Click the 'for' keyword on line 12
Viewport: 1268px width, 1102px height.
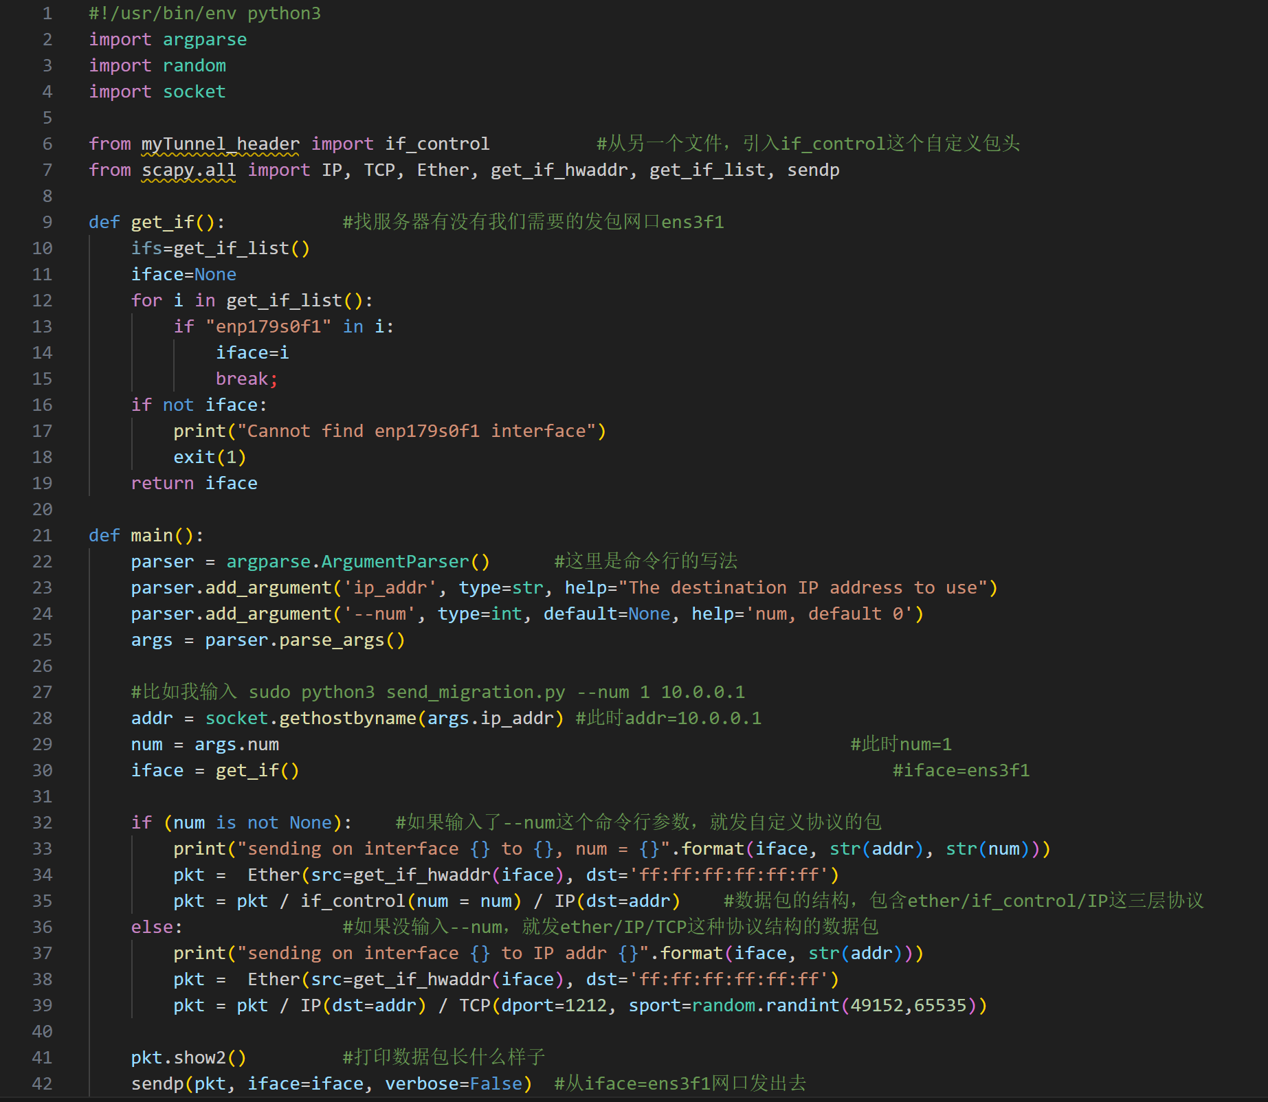click(147, 301)
